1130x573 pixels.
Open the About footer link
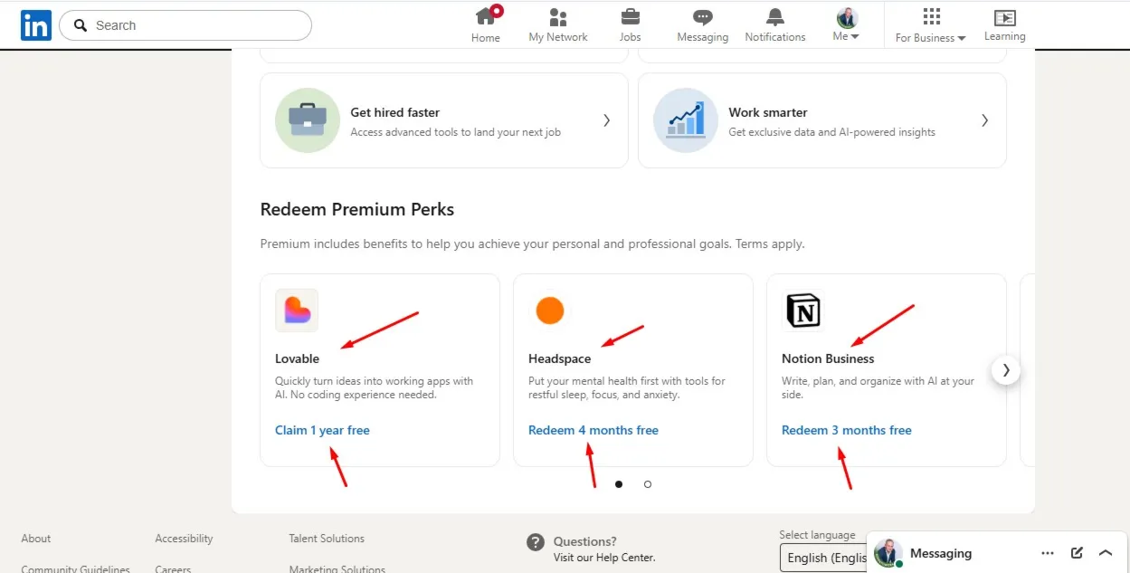pyautogui.click(x=36, y=539)
